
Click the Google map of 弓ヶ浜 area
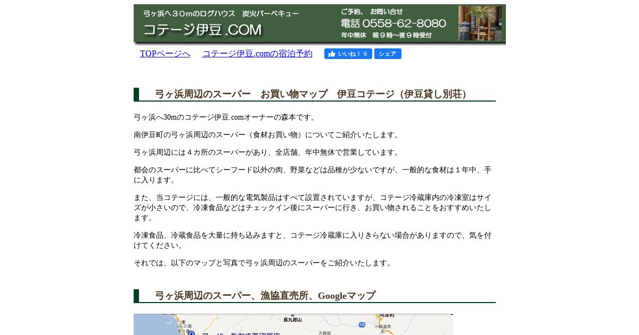point(293,324)
